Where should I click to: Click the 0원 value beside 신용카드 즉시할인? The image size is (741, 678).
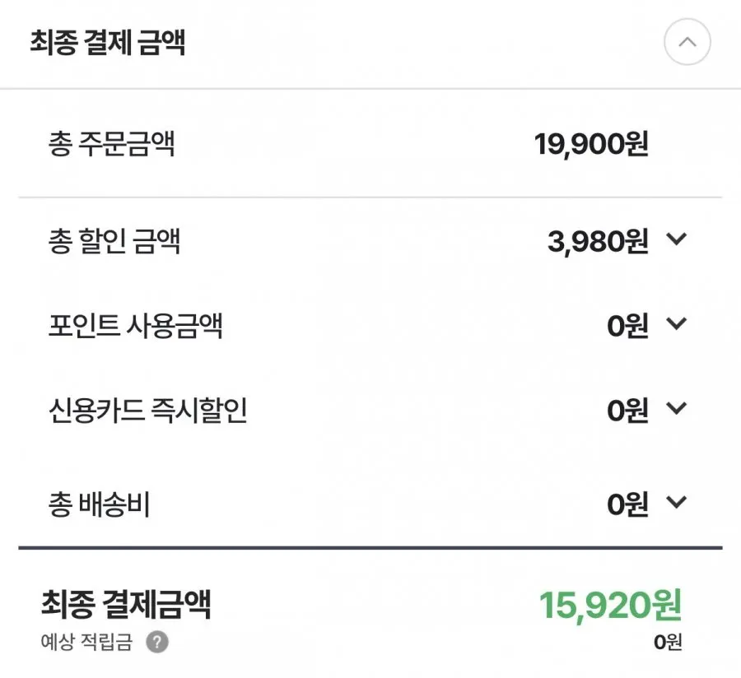627,411
